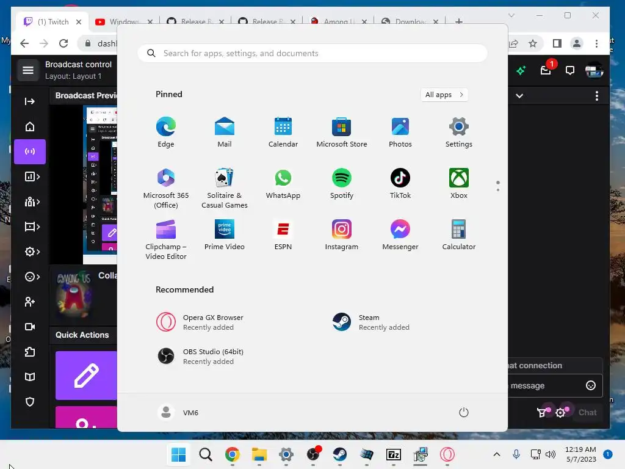The height and width of the screenshot is (469, 625).
Task: Open chat panel three-dot options
Action: pyautogui.click(x=597, y=96)
